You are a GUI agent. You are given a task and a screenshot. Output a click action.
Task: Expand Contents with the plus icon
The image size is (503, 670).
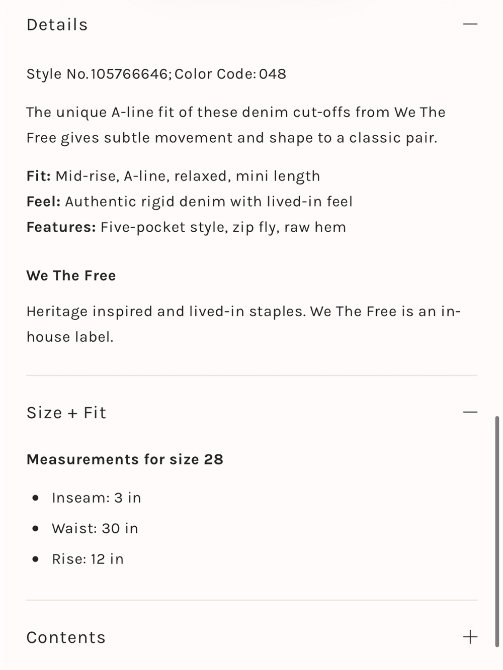click(x=470, y=637)
